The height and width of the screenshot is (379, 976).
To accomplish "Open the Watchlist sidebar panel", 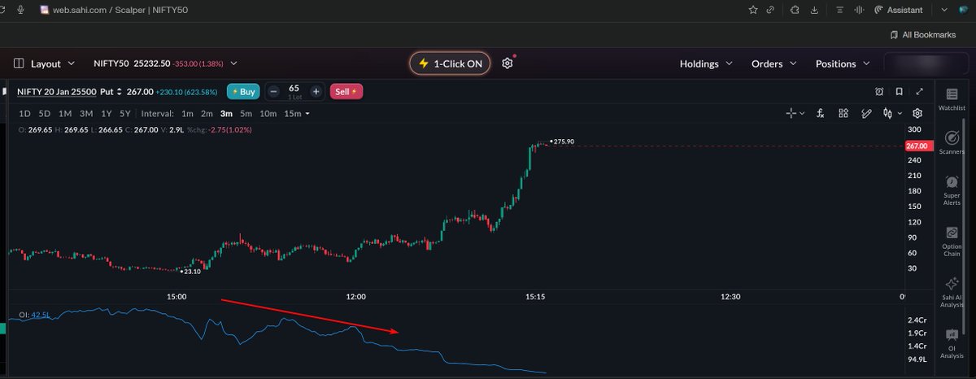I will (952, 99).
